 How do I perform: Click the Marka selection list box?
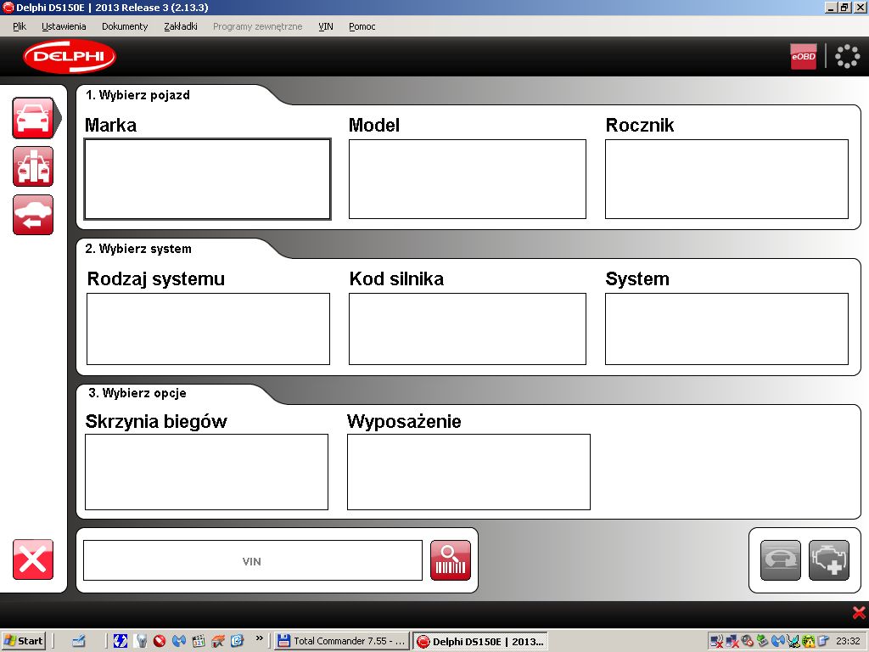pos(207,179)
